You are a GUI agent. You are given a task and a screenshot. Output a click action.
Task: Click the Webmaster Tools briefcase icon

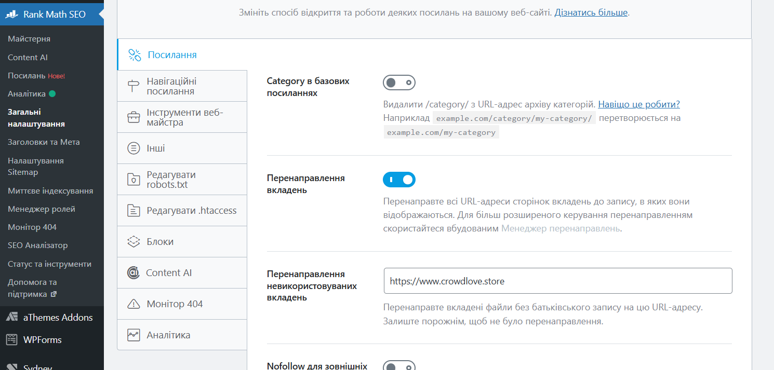134,117
